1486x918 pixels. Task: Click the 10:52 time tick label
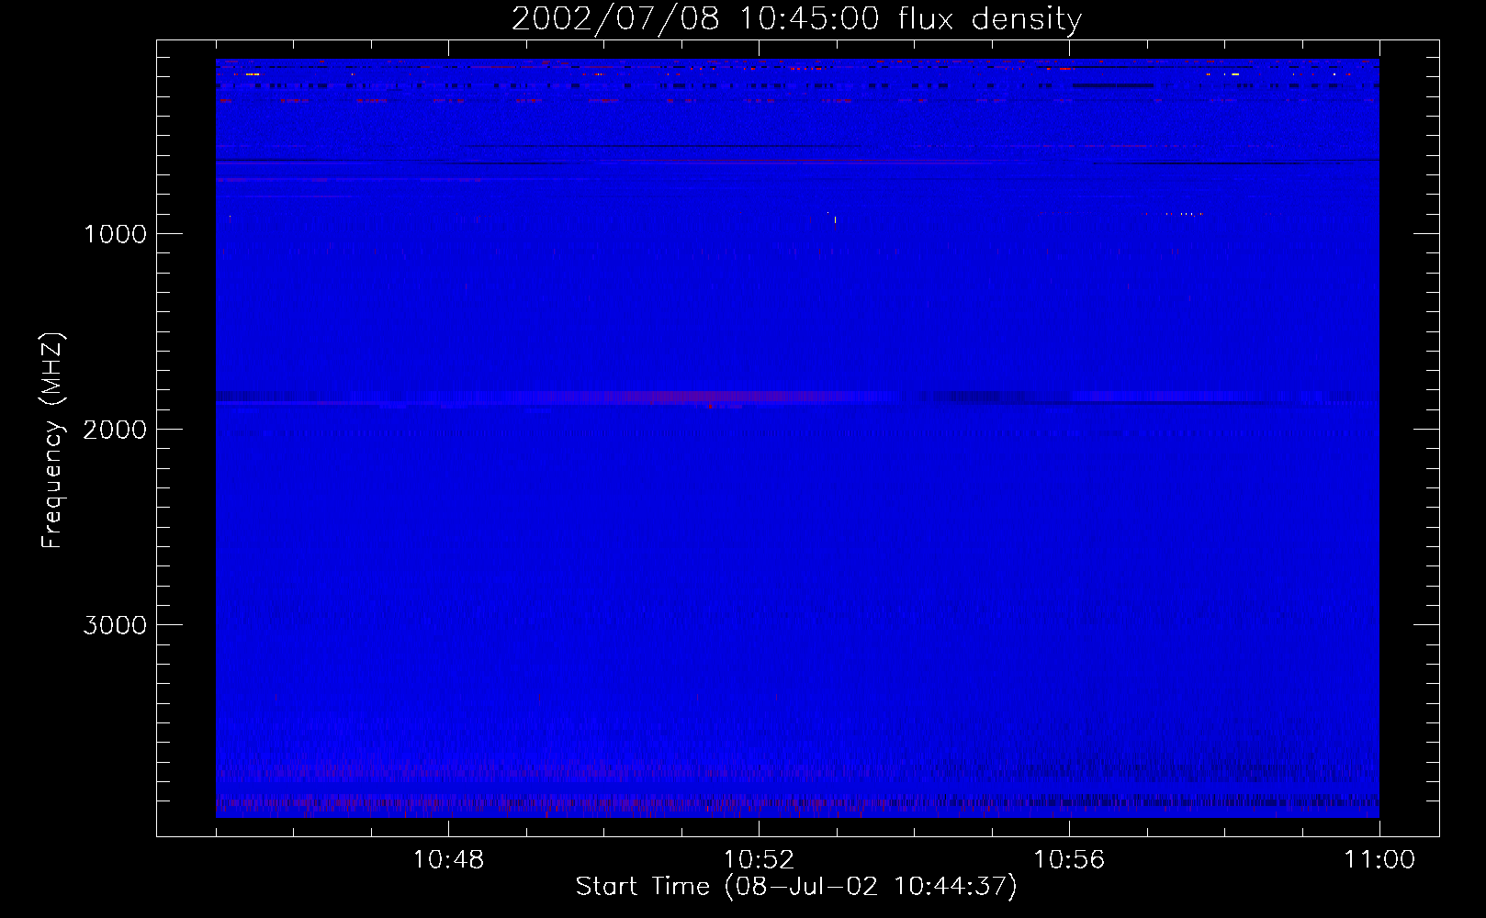759,860
